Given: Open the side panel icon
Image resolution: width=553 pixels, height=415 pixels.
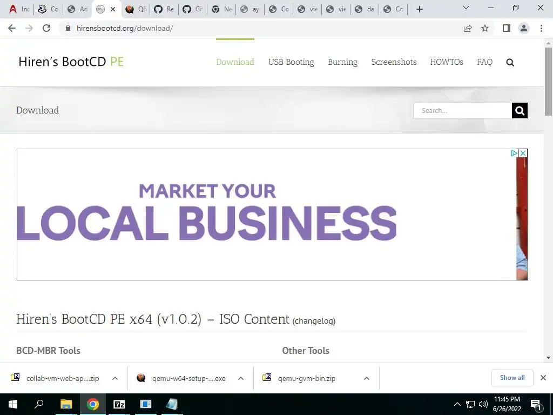Looking at the screenshot, I should [507, 28].
